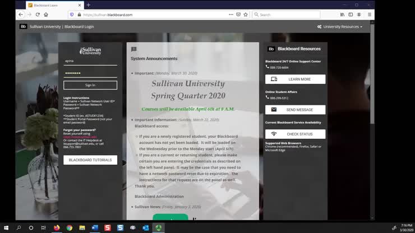Screen dimensions: 415x233
Task: Close the Blackboard Learn tab
Action: tap(80, 5)
